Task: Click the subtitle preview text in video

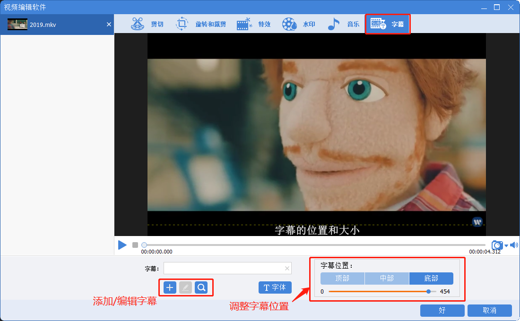Action: 317,230
